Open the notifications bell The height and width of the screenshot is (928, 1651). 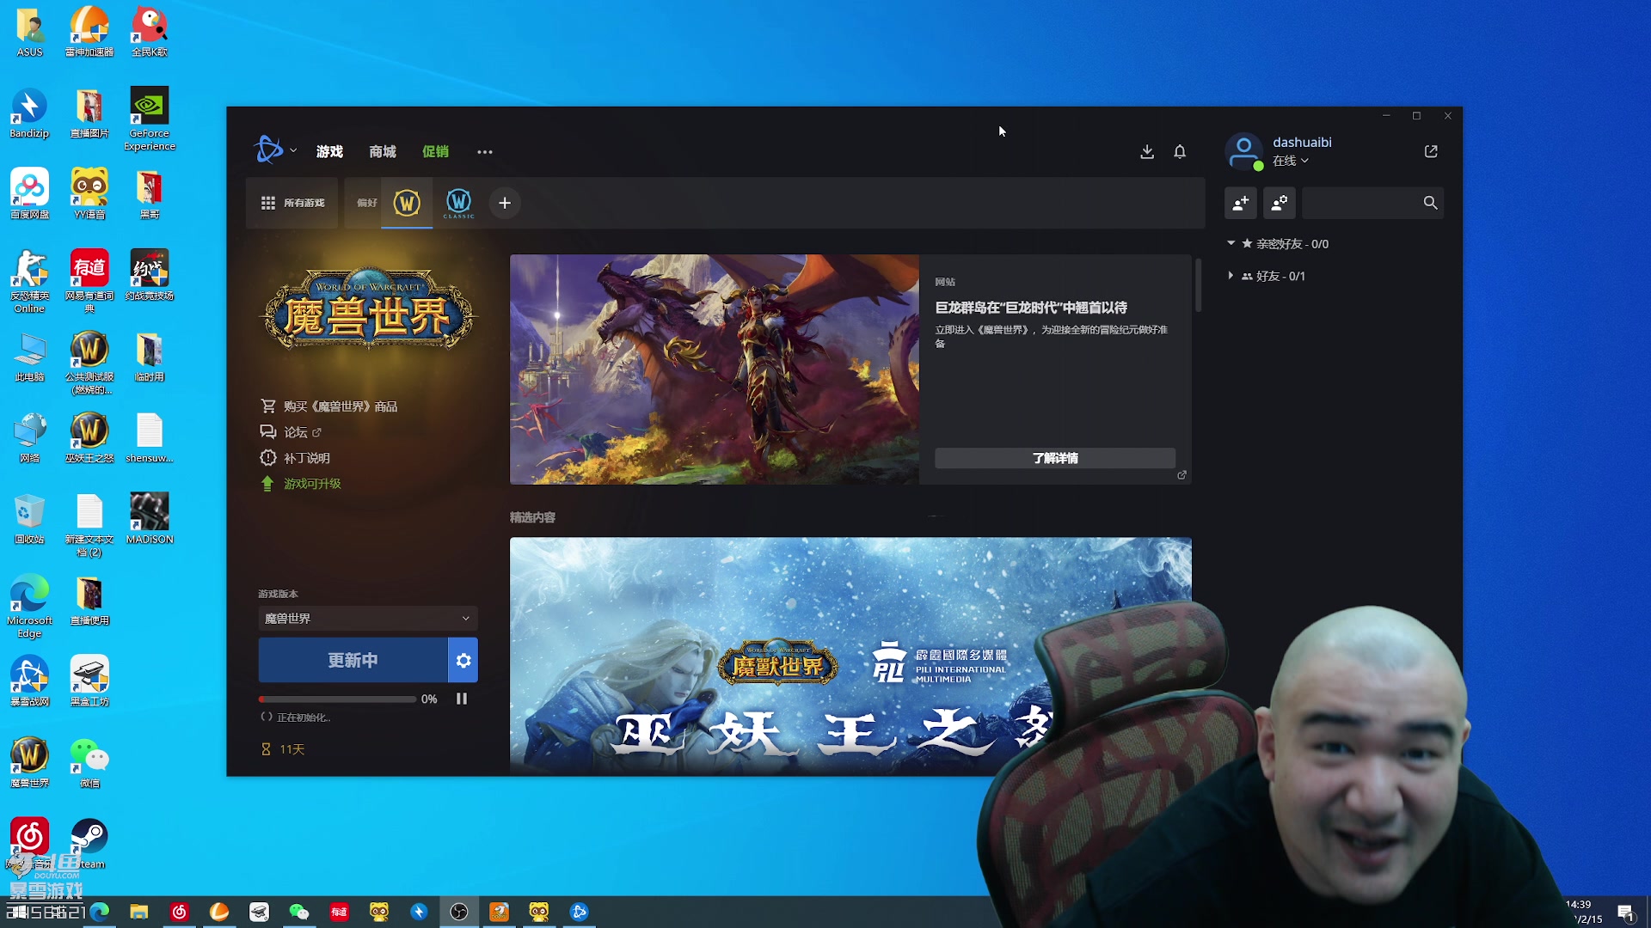pos(1180,152)
